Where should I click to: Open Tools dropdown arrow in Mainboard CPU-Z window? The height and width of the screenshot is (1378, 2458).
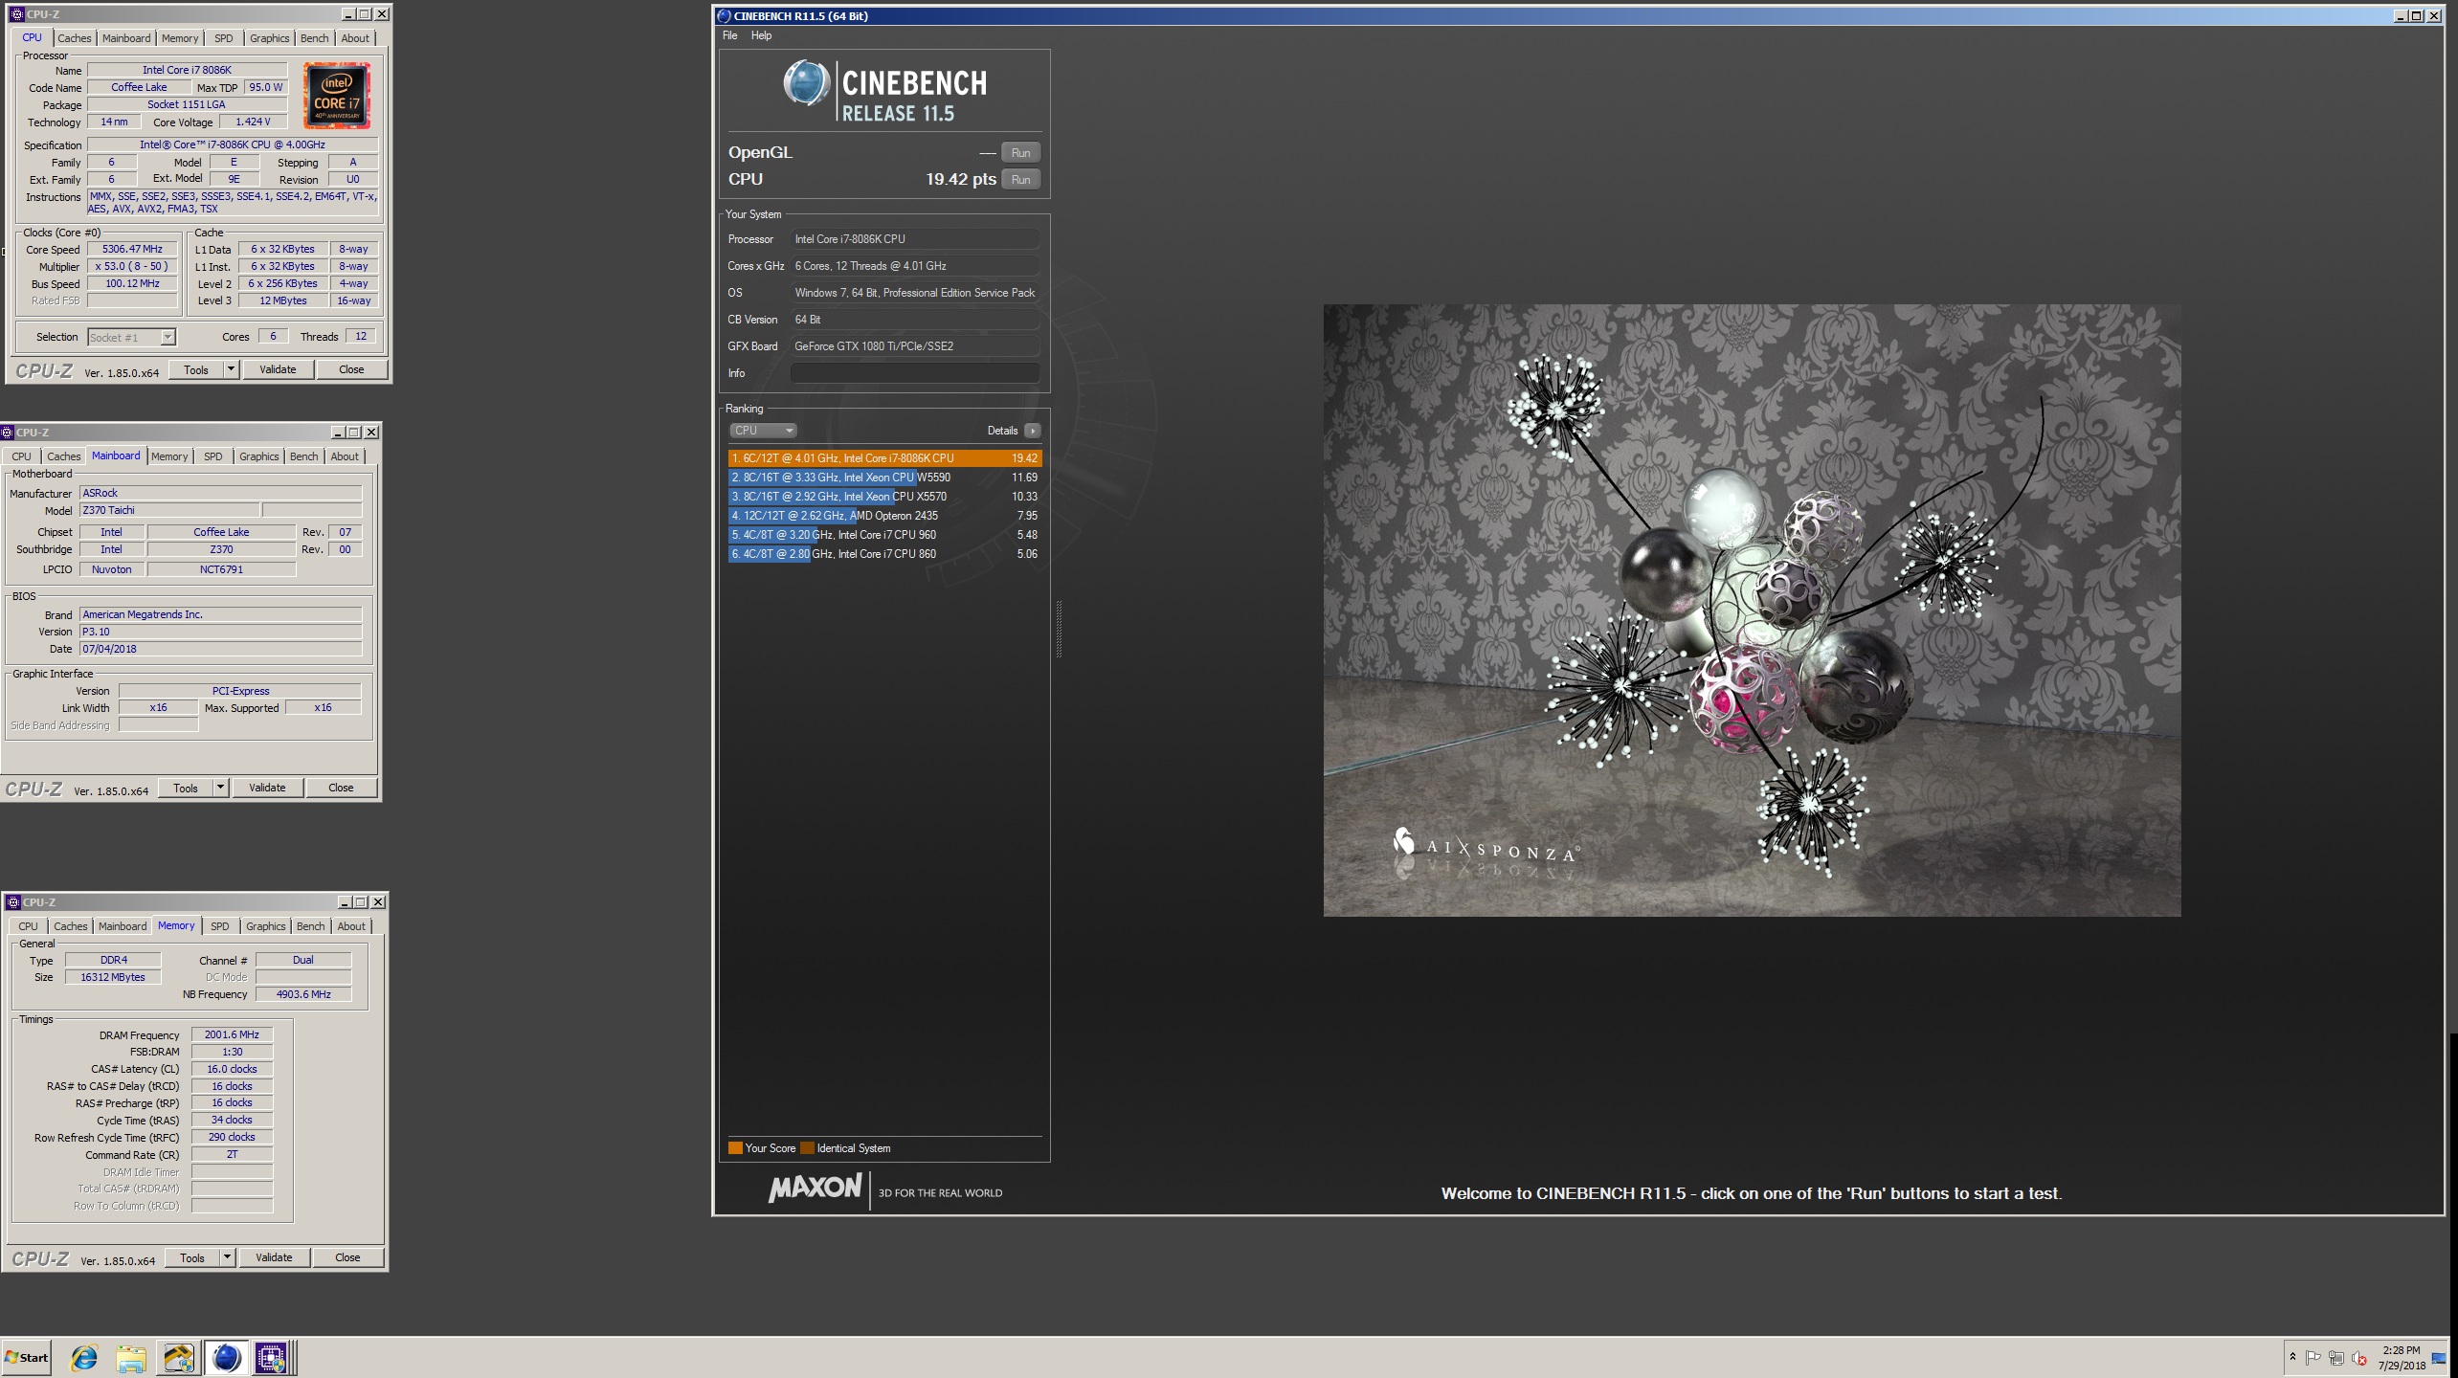tap(220, 788)
